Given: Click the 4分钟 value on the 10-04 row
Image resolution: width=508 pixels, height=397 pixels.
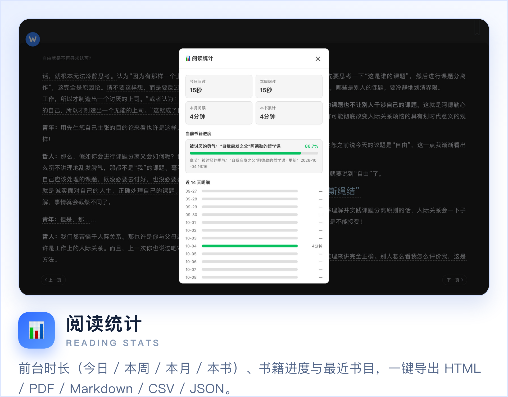Looking at the screenshot, I should point(317,246).
